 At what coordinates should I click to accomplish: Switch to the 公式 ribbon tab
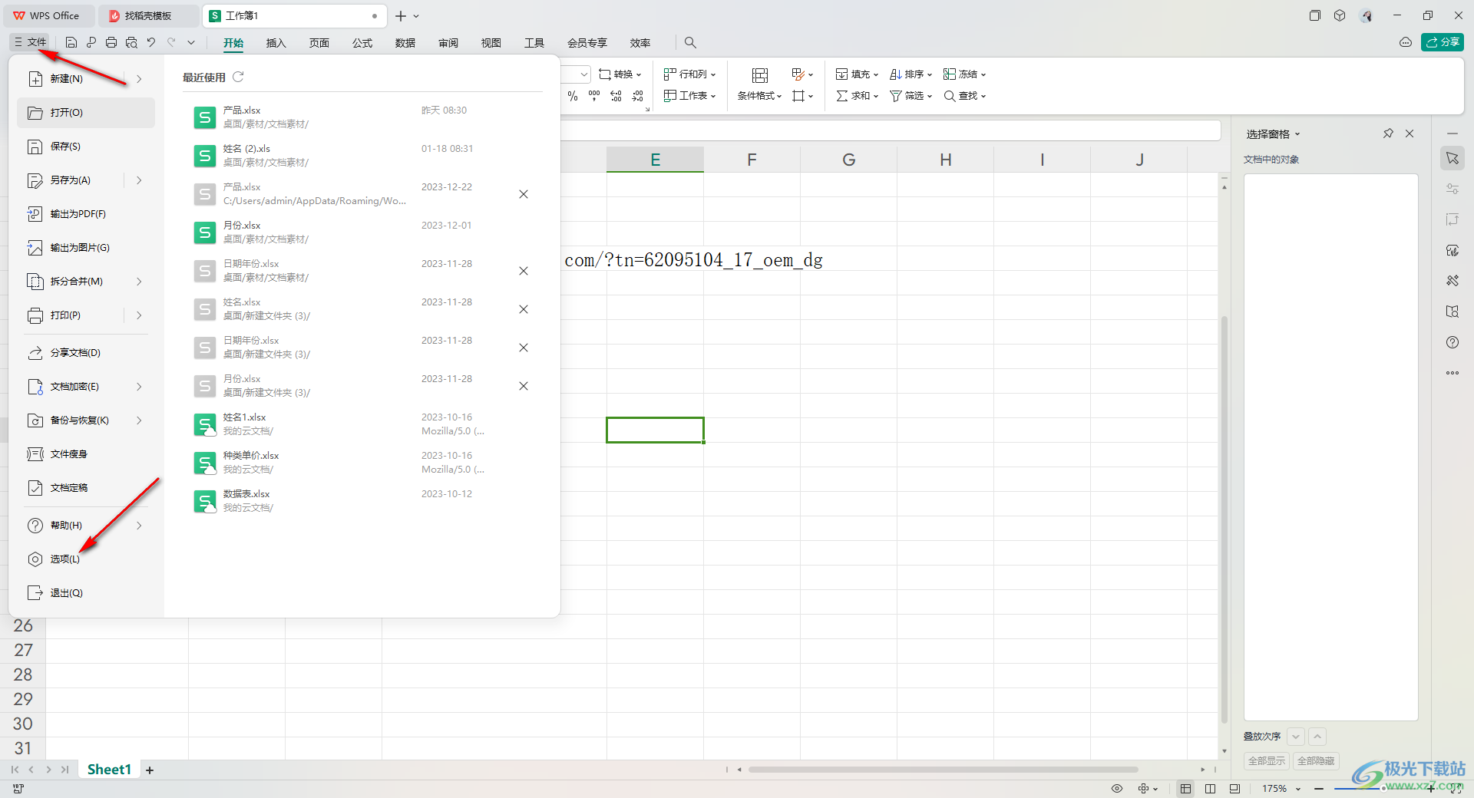362,43
